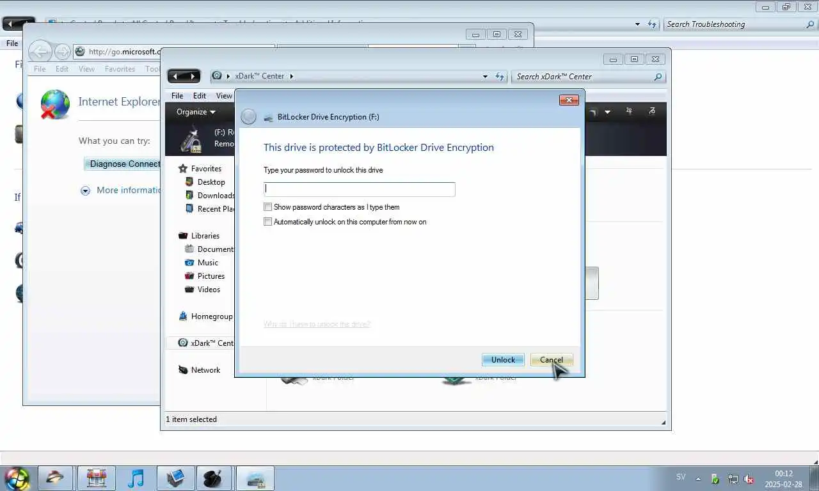Click the Favorites star icon
Viewport: 819px width, 491px height.
[183, 169]
